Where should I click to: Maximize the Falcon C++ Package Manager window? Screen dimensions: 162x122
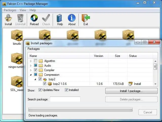pos(145,3)
